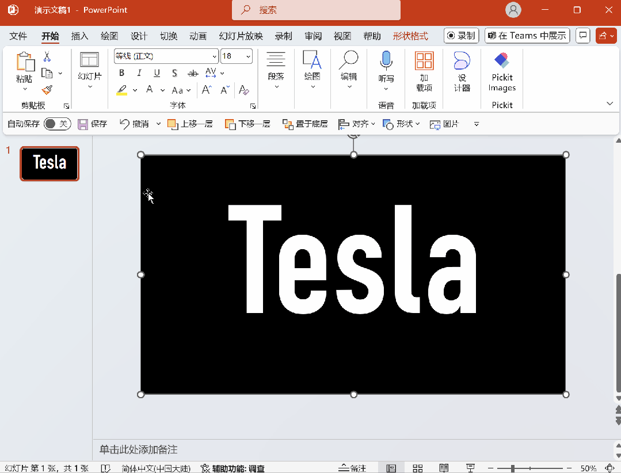This screenshot has height=473, width=621.
Task: Select the Tesla slide thumbnail
Action: 49,163
